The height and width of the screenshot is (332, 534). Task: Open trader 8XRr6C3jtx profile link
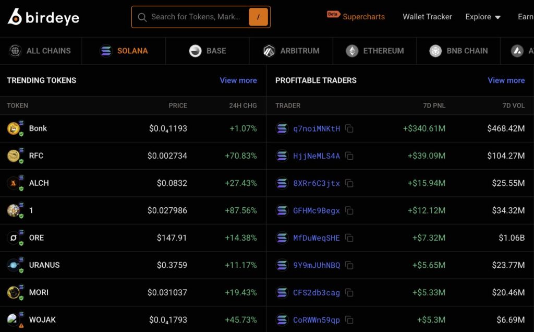pyautogui.click(x=316, y=183)
